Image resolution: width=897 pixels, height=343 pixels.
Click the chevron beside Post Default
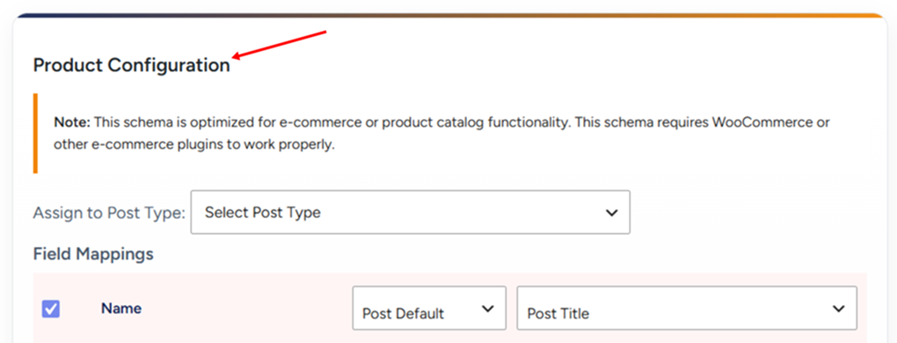pyautogui.click(x=487, y=309)
